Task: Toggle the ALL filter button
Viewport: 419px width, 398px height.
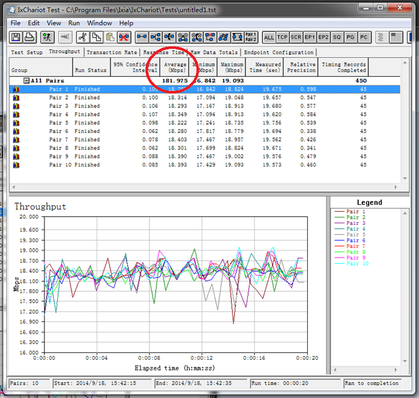Action: click(269, 38)
